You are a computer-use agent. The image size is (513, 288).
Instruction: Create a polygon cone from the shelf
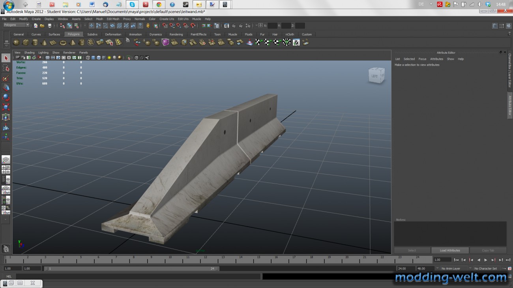44,42
